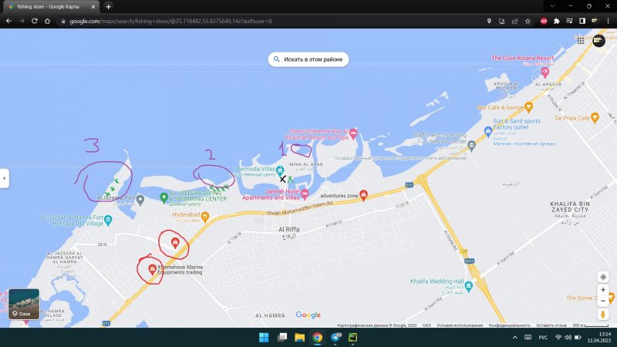The width and height of the screenshot is (617, 347).
Task: Zoom in on the map
Action: click(x=603, y=290)
